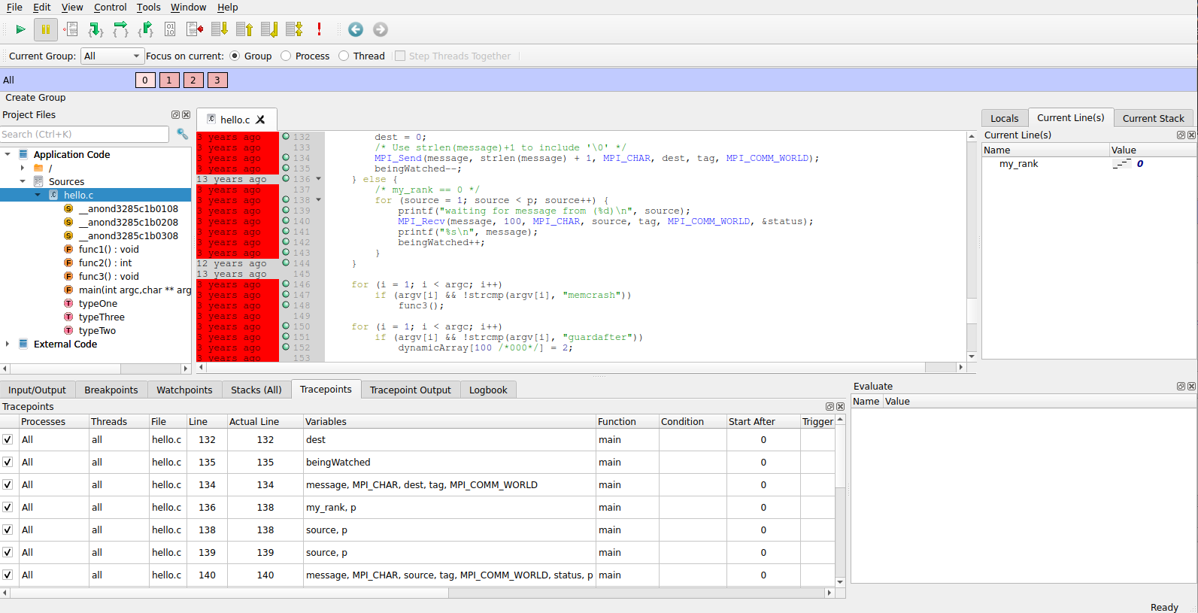Click the Align Stack Frames icon
Image resolution: width=1198 pixels, height=613 pixels.
point(294,29)
